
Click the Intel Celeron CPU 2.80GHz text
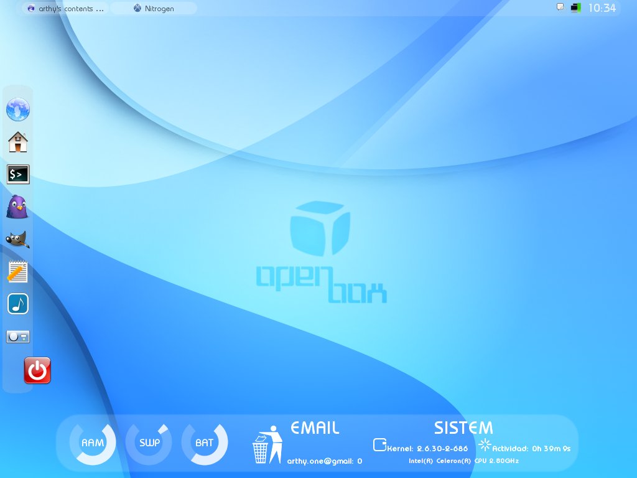click(x=463, y=461)
